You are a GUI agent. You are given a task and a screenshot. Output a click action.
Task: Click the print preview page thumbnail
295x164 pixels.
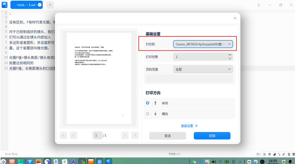(99, 78)
